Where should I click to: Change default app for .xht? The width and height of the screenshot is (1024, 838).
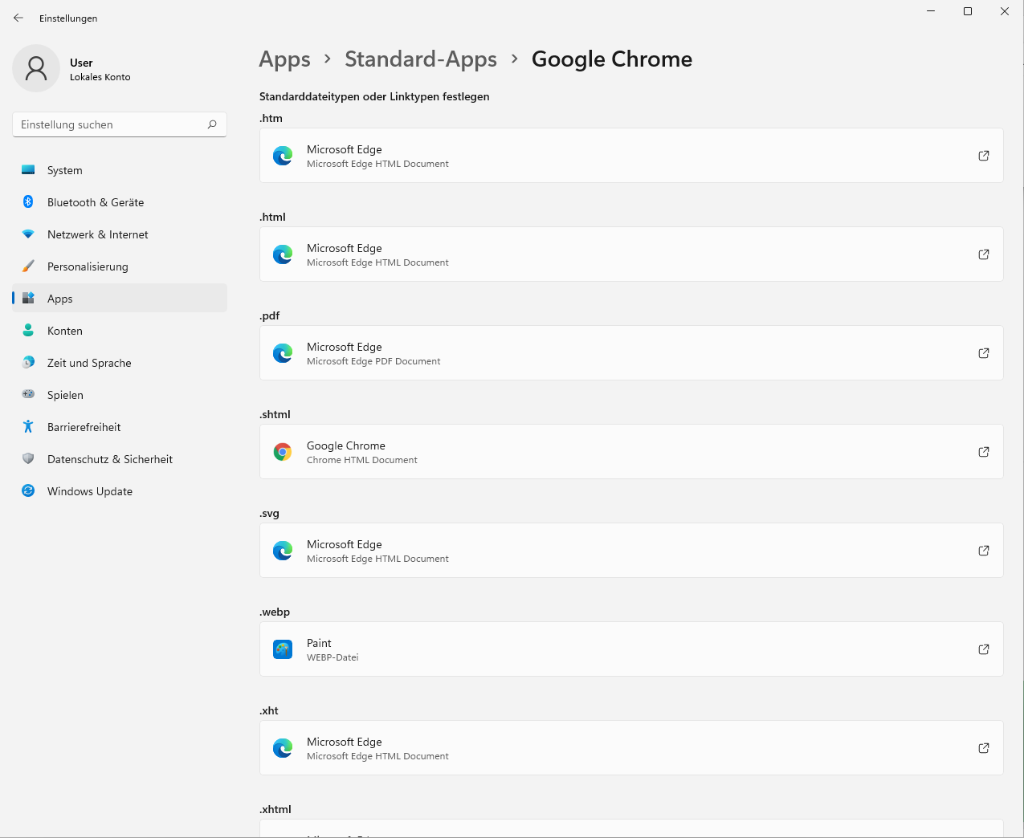631,748
